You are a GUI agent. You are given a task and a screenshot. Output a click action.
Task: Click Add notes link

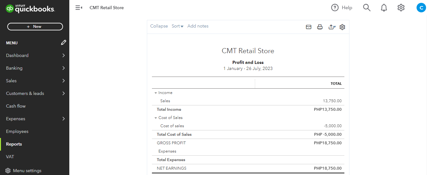(198, 26)
